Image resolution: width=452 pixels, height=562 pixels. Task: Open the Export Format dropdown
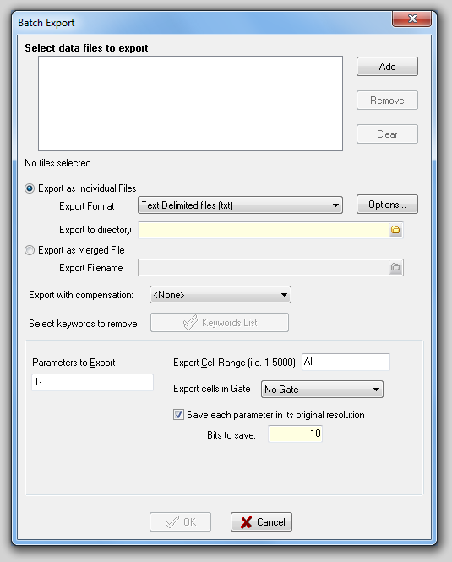click(x=240, y=205)
